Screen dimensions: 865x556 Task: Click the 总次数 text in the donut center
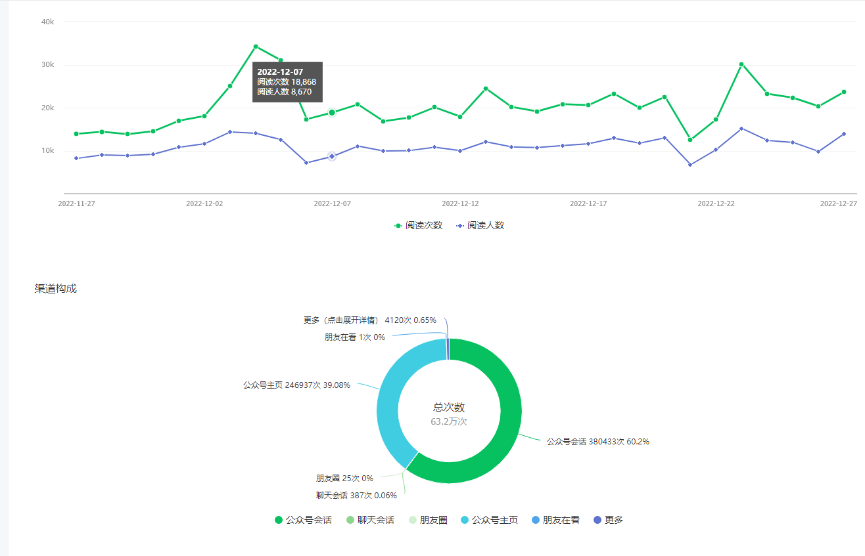449,408
